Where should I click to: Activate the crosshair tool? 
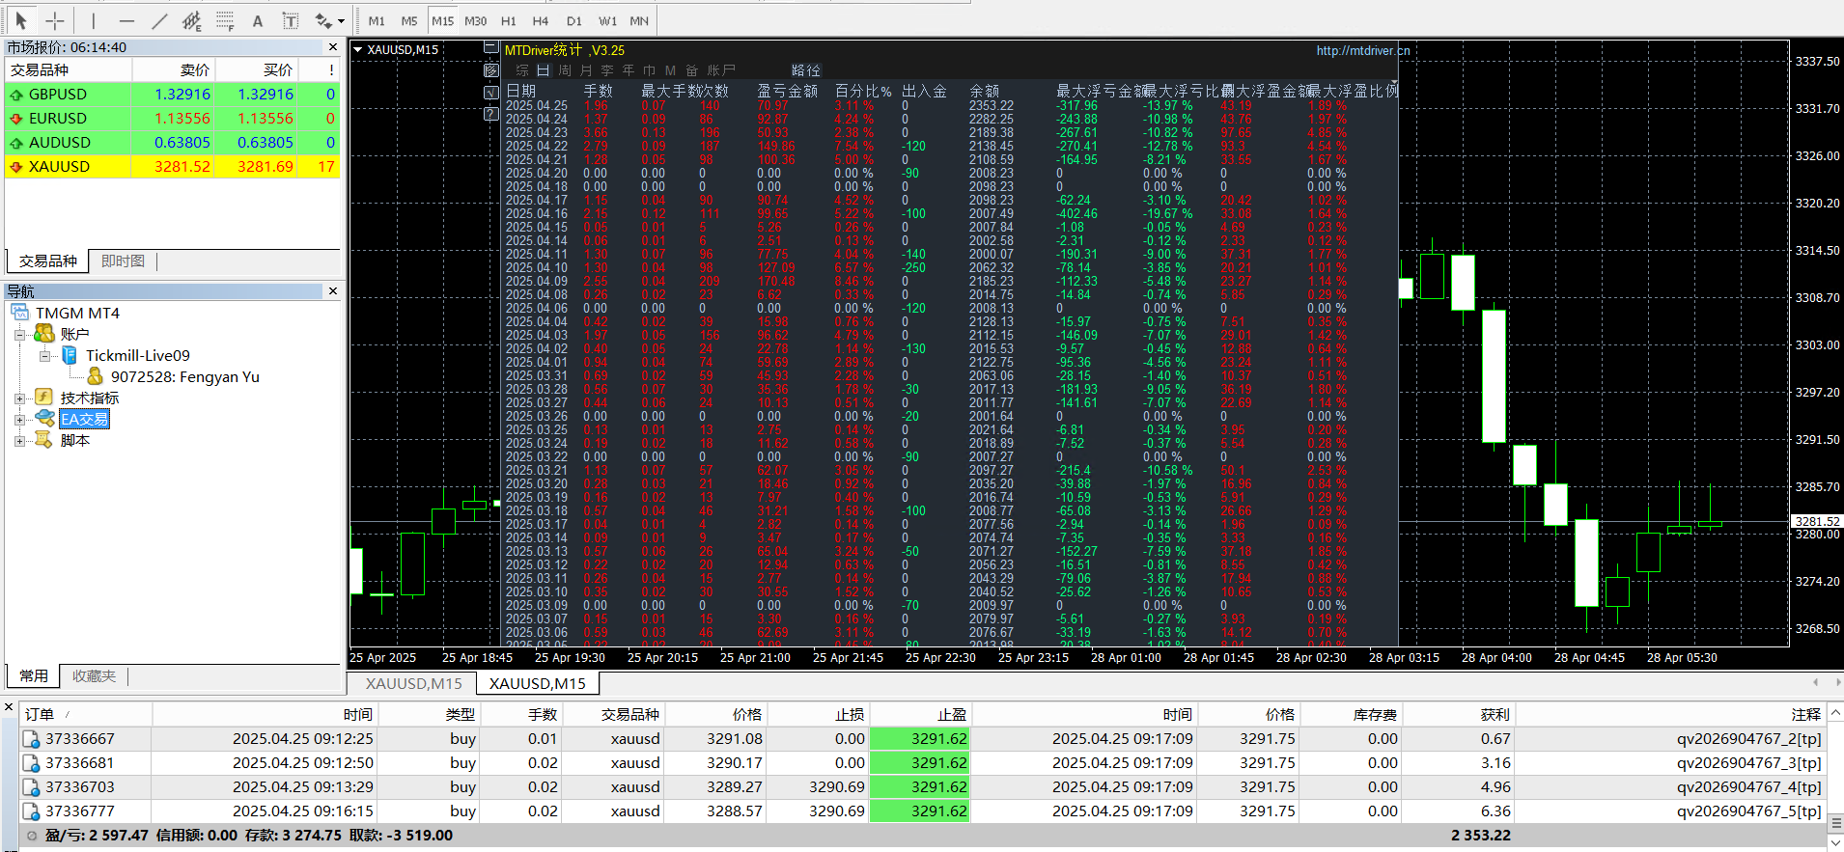[x=55, y=20]
